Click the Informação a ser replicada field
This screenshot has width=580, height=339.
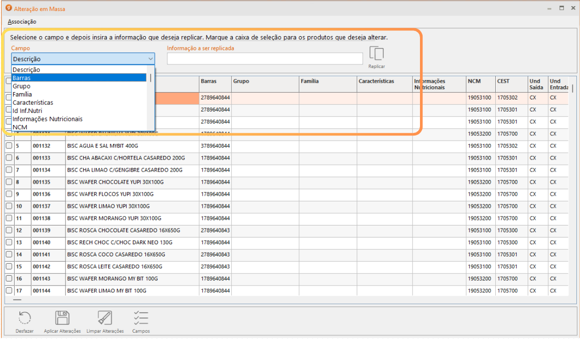pyautogui.click(x=265, y=59)
